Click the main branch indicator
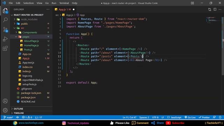This screenshot has width=224, height=126. tap(8, 118)
